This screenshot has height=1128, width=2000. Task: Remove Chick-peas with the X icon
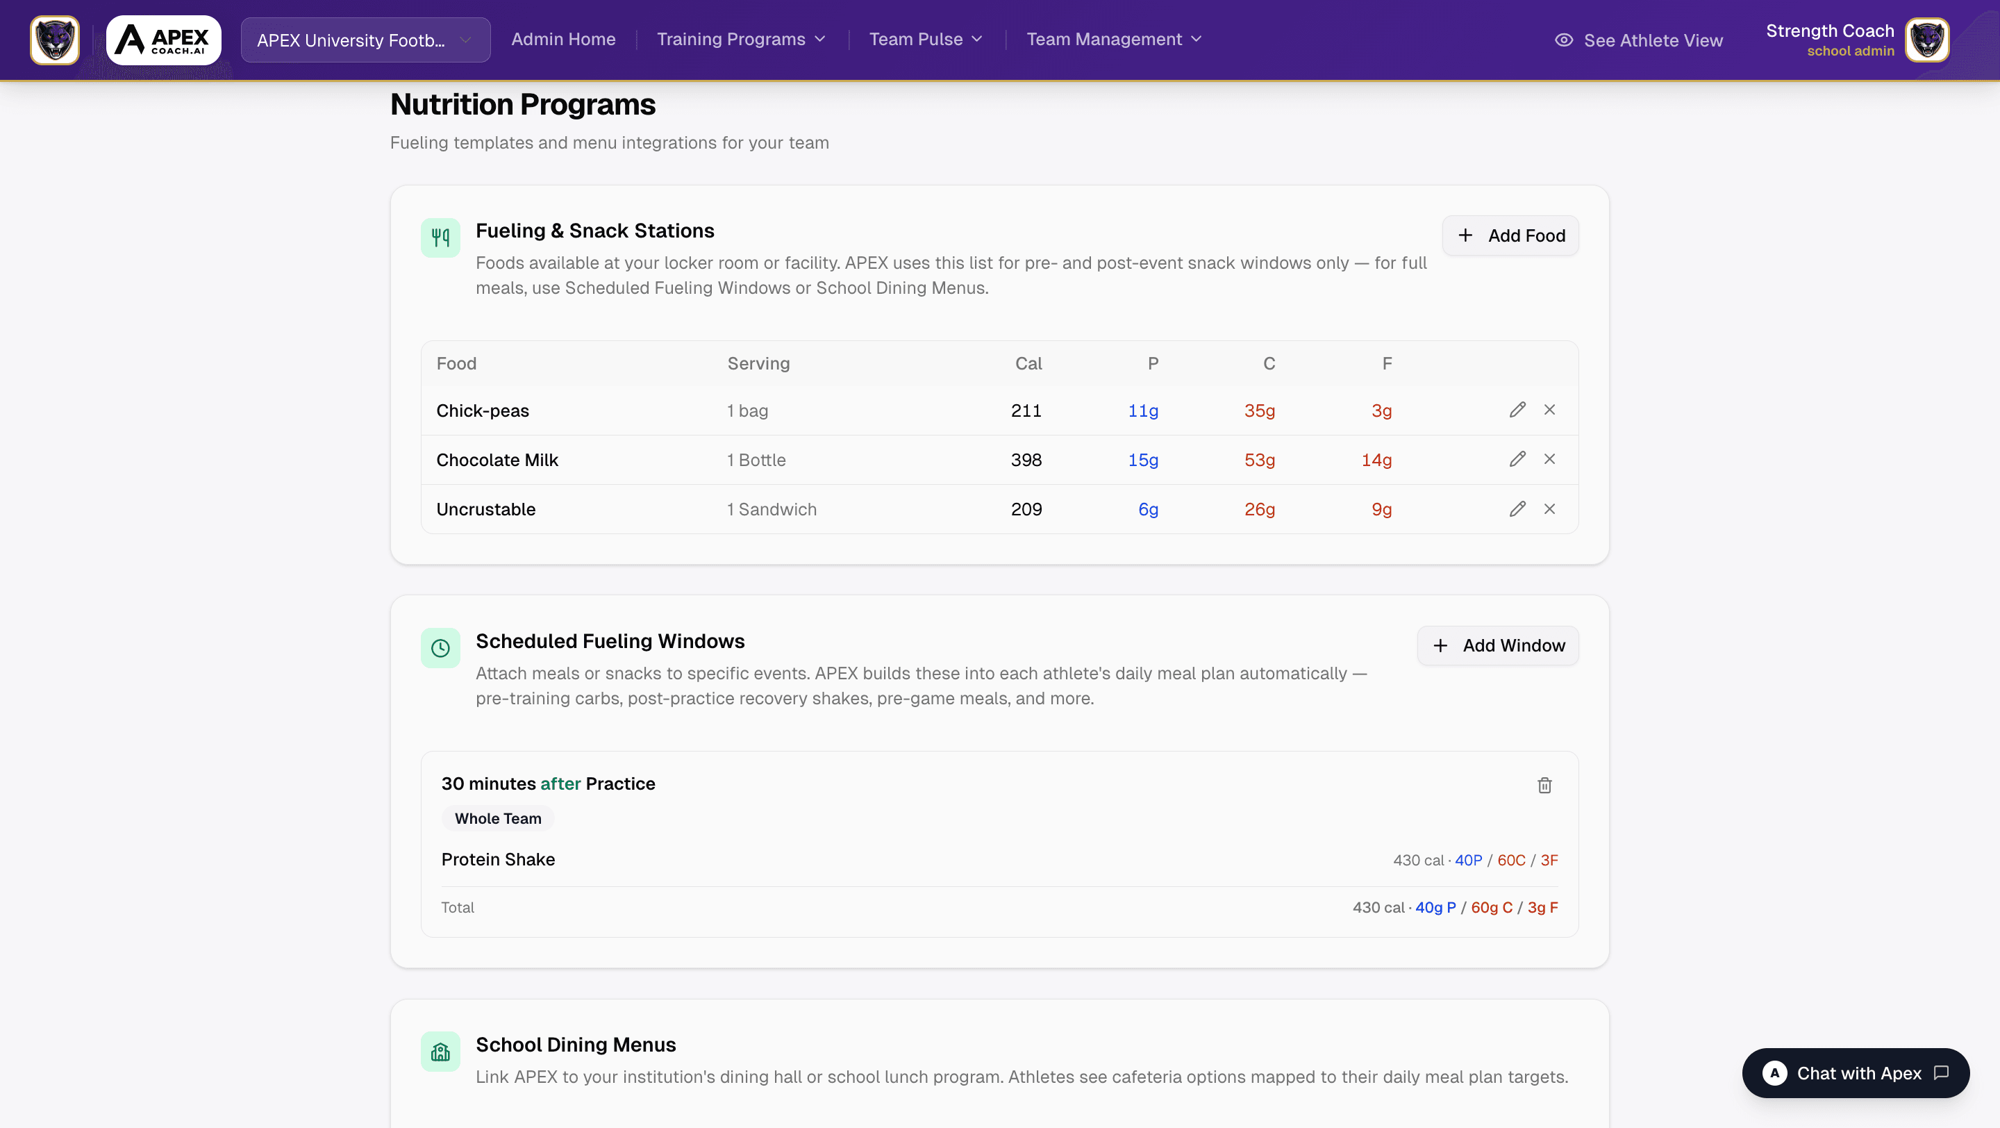pos(1549,410)
